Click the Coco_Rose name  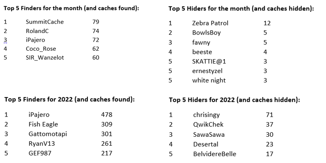(41, 49)
